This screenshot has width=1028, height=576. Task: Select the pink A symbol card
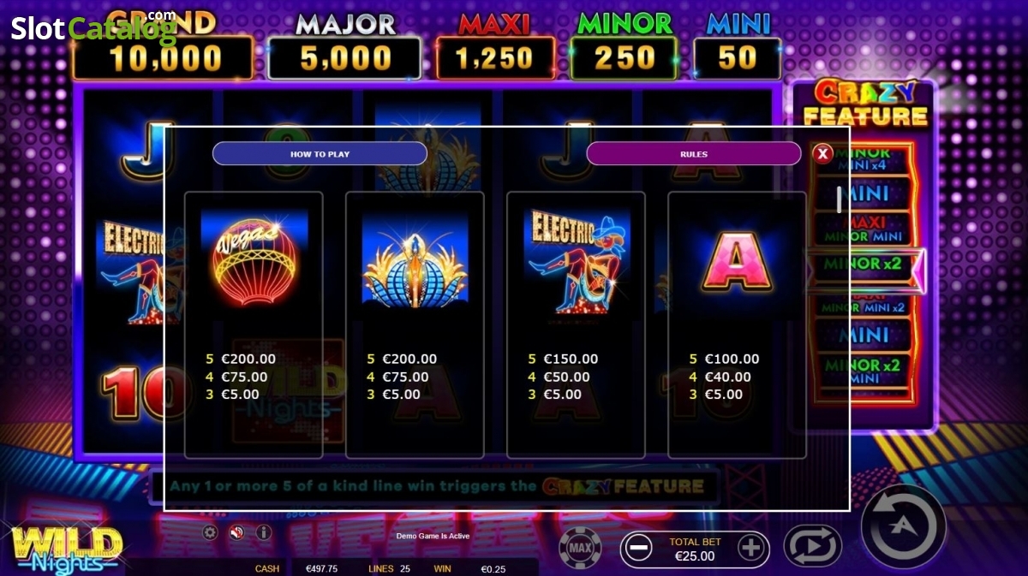click(737, 325)
